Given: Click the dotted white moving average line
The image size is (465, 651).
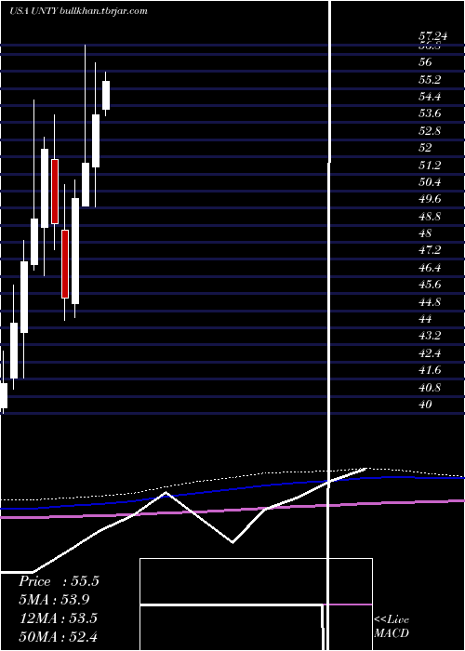Looking at the screenshot, I should [232, 477].
